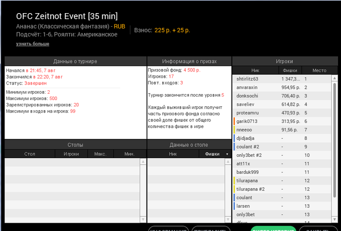The width and height of the screenshot is (341, 231).
Task: Click the blue color tag beside larsen
Action: pos(234,206)
